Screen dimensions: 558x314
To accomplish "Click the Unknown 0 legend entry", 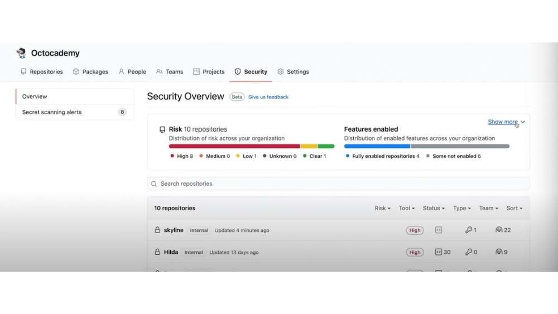I will [280, 156].
